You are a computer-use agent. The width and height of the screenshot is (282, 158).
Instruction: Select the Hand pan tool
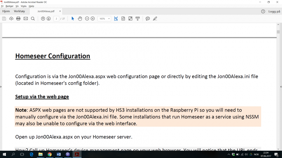80,19
